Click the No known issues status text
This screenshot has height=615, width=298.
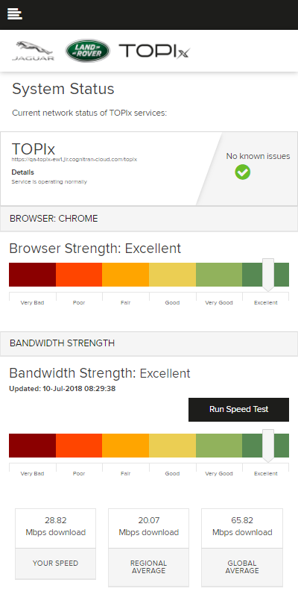[258, 156]
